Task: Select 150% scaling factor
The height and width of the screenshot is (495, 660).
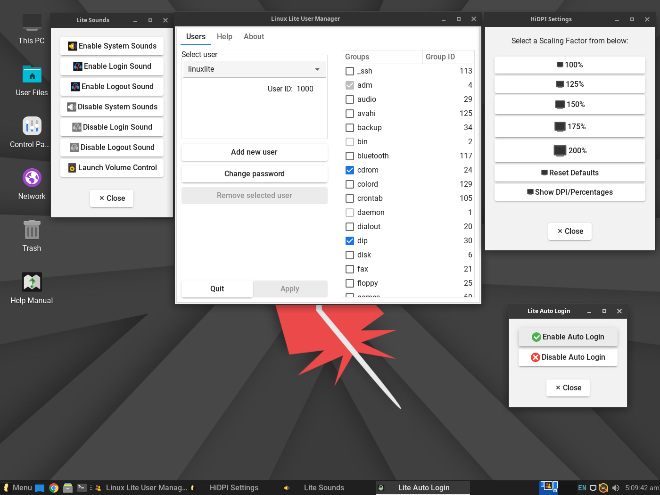Action: pos(569,105)
